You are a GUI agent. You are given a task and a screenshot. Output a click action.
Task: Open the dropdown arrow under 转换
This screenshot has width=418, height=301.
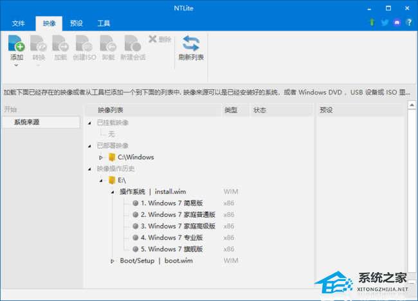39,65
